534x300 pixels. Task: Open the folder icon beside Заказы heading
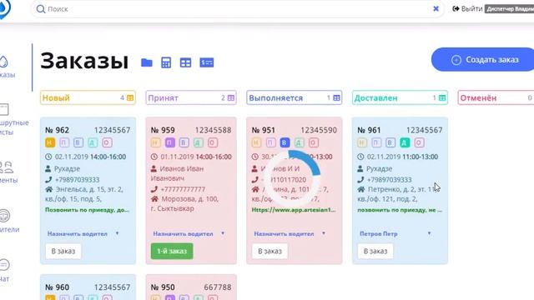pos(147,62)
